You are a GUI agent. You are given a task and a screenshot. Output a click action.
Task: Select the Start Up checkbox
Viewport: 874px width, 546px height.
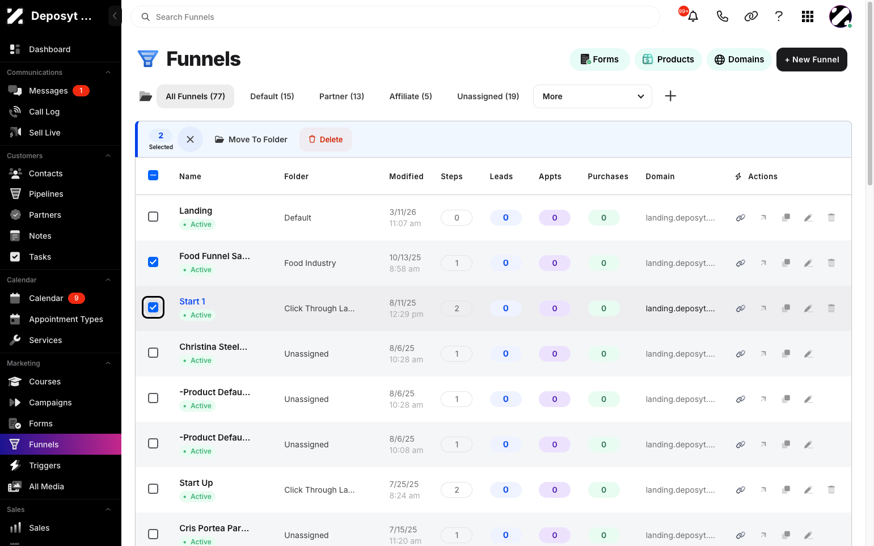pyautogui.click(x=153, y=489)
